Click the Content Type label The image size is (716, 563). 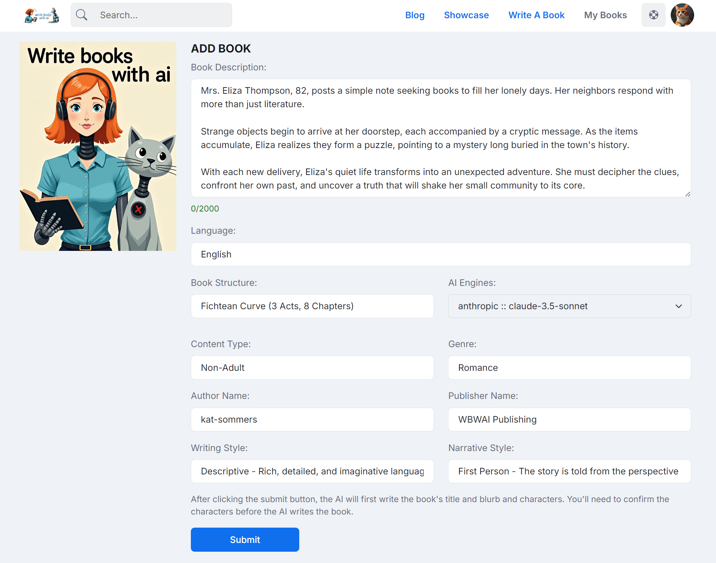(221, 344)
